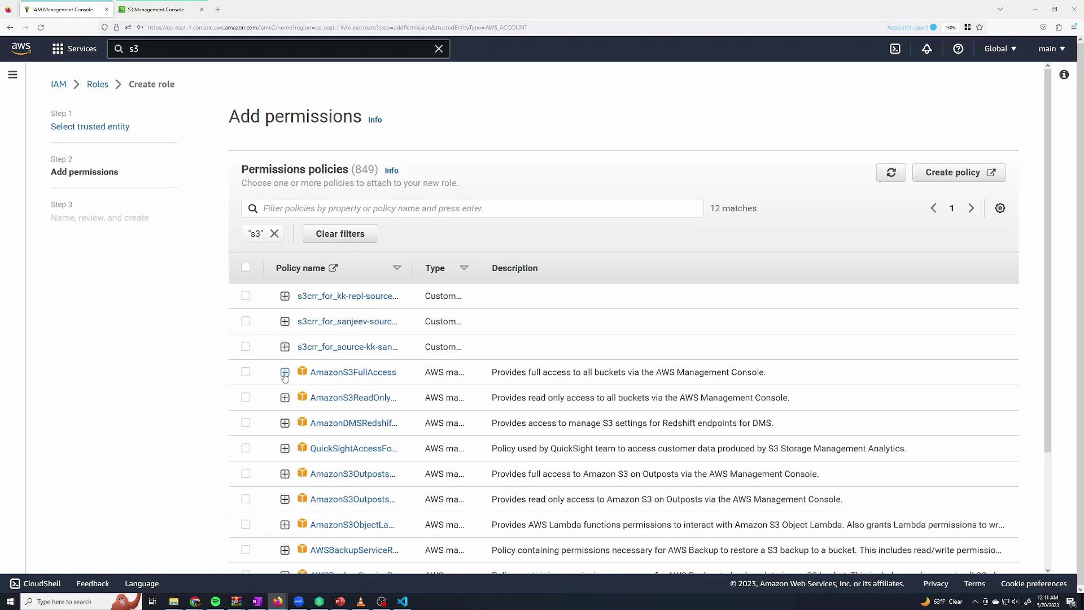Select the s3crr_for_sanjeev-sourc policy checkbox
This screenshot has width=1084, height=610.
click(x=246, y=321)
